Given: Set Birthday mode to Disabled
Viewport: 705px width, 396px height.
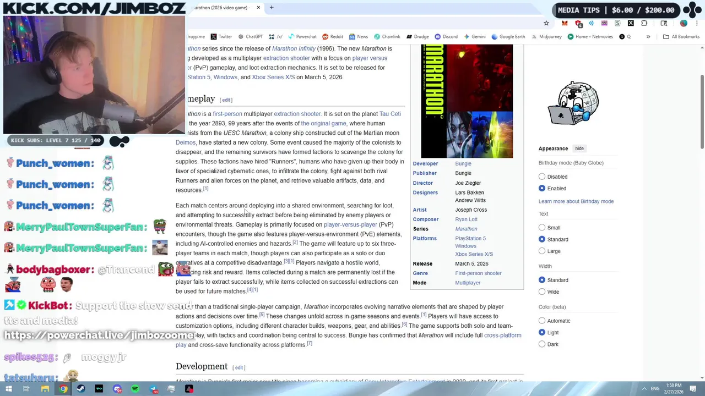Looking at the screenshot, I should coord(542,177).
